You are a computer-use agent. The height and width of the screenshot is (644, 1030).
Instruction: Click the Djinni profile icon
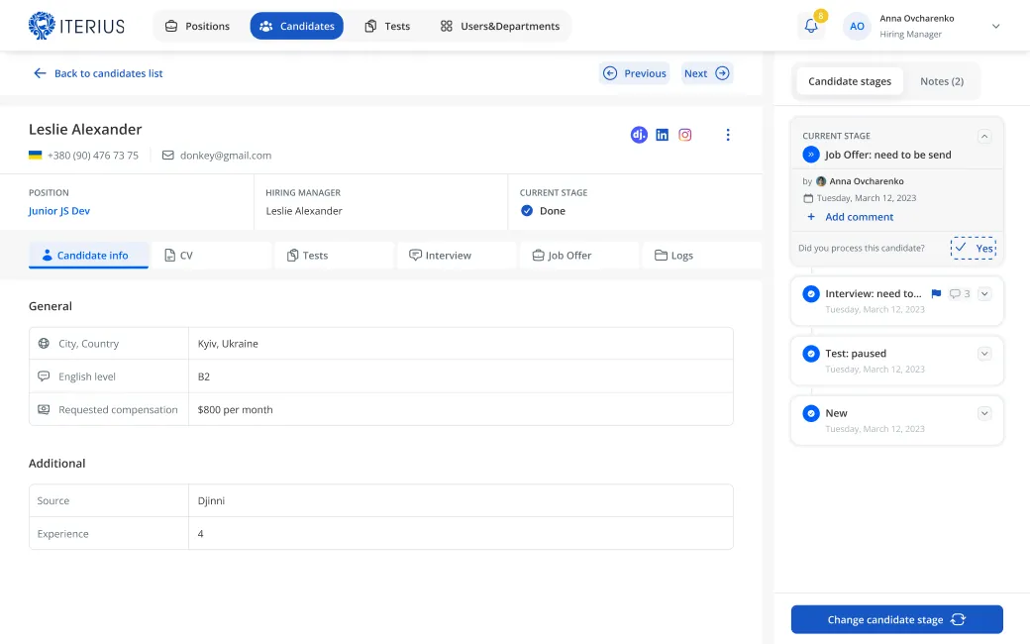click(639, 135)
